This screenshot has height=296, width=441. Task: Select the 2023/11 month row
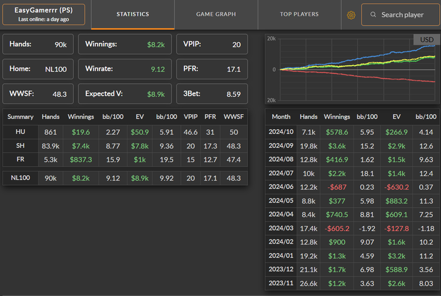point(352,284)
